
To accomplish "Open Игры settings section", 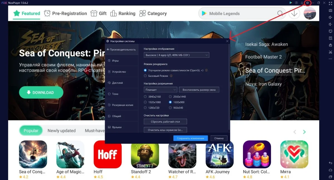I will click(121, 60).
